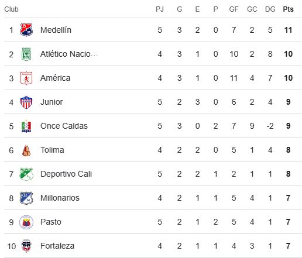Screen dimensions: 302x258
Task: Open the Medellín team name link
Action: click(56, 30)
